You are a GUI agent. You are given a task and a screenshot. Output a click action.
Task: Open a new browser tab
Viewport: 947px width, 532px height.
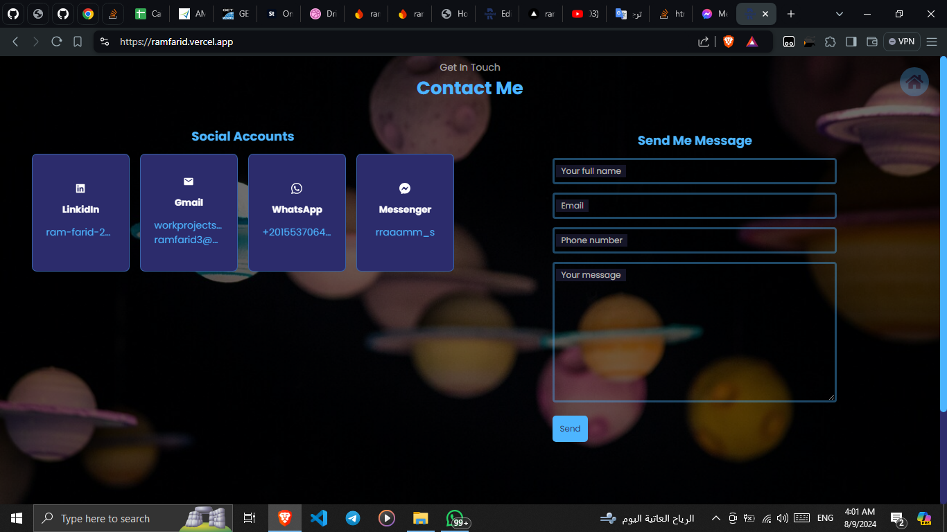791,14
